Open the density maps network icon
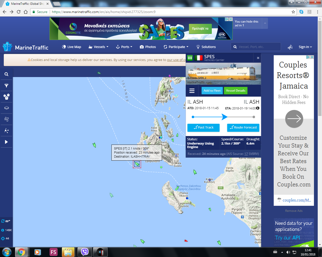This screenshot has width=322, height=257. [x=7, y=131]
